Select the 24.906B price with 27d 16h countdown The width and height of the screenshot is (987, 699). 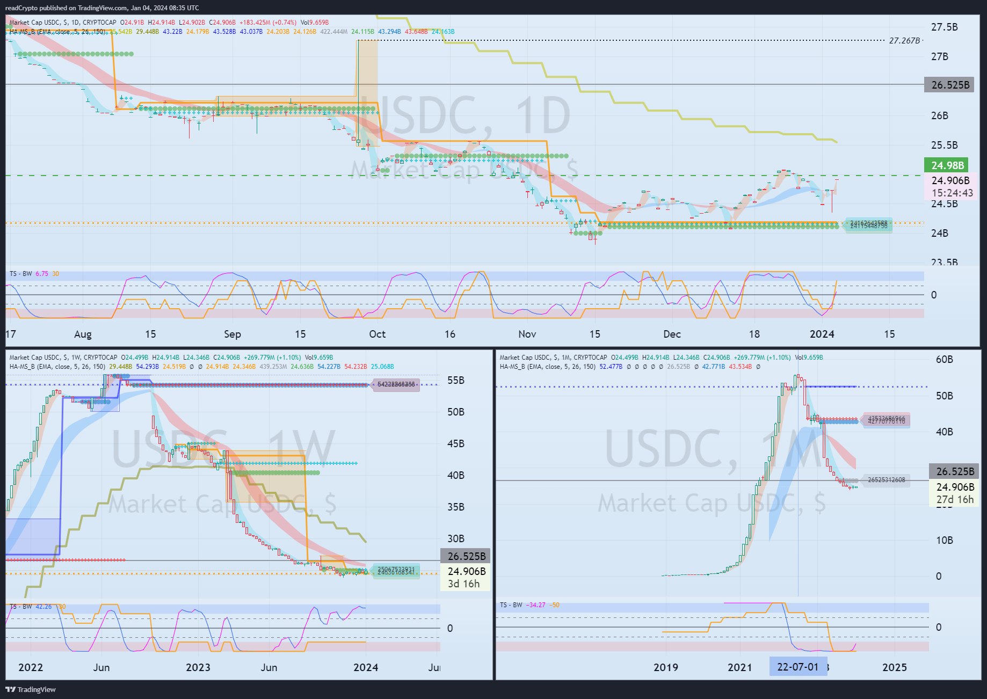click(x=954, y=493)
